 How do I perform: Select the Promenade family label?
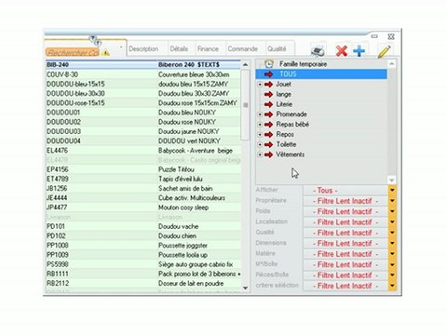291,114
